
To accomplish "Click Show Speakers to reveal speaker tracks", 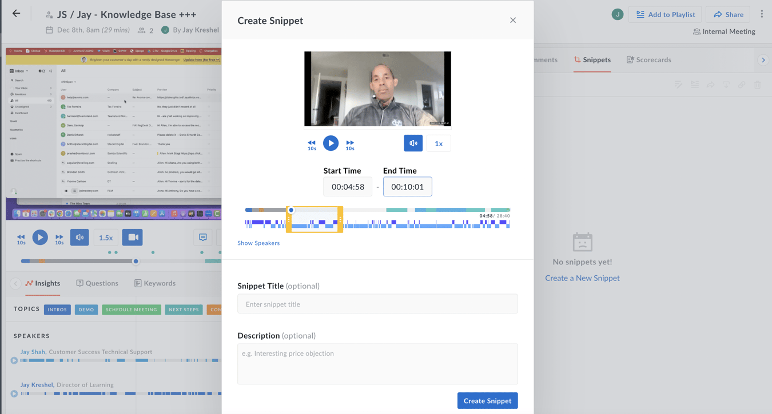I will (258, 243).
